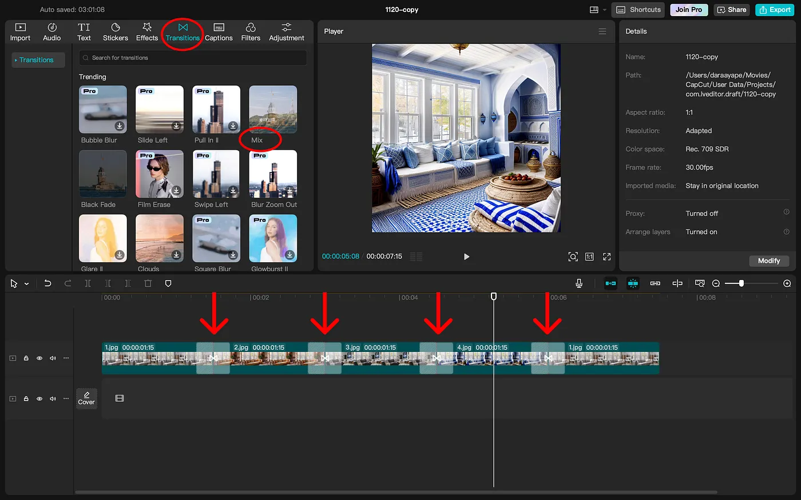Add a marker on the timeline
Screen dimensions: 801x500
point(168,283)
